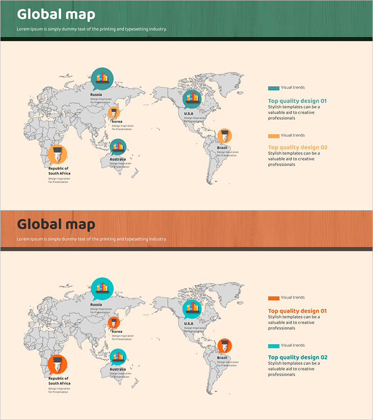Select the dark 'Global map' title on orange banner
Viewport: 373px width, 420px height.
[56, 224]
